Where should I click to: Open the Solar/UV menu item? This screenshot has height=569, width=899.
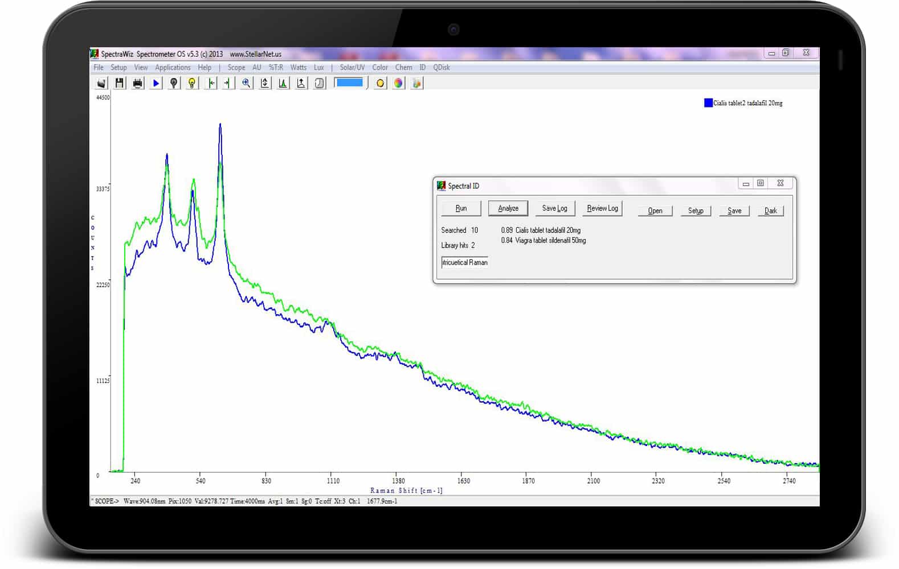352,67
